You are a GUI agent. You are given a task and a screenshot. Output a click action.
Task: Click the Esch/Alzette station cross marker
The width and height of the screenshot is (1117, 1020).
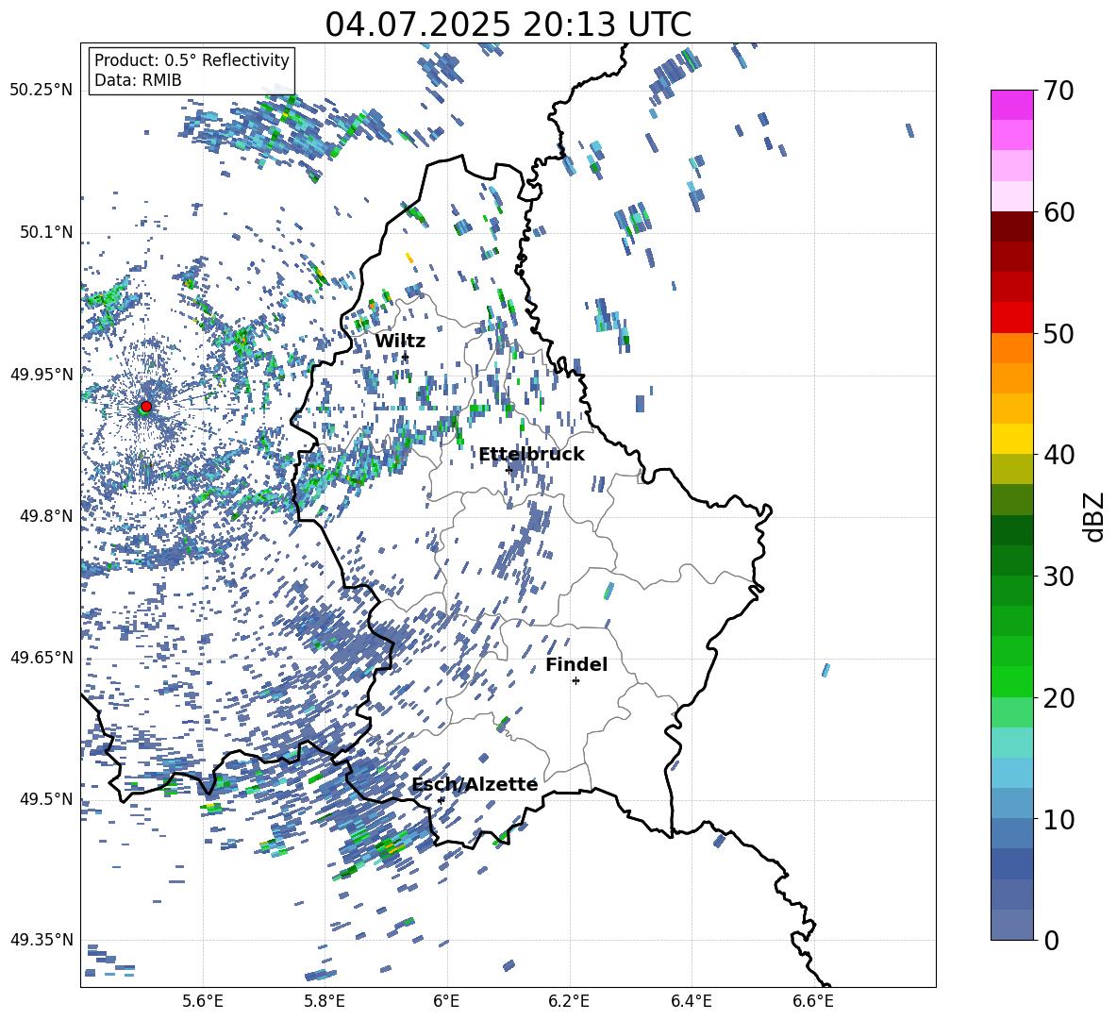click(441, 800)
